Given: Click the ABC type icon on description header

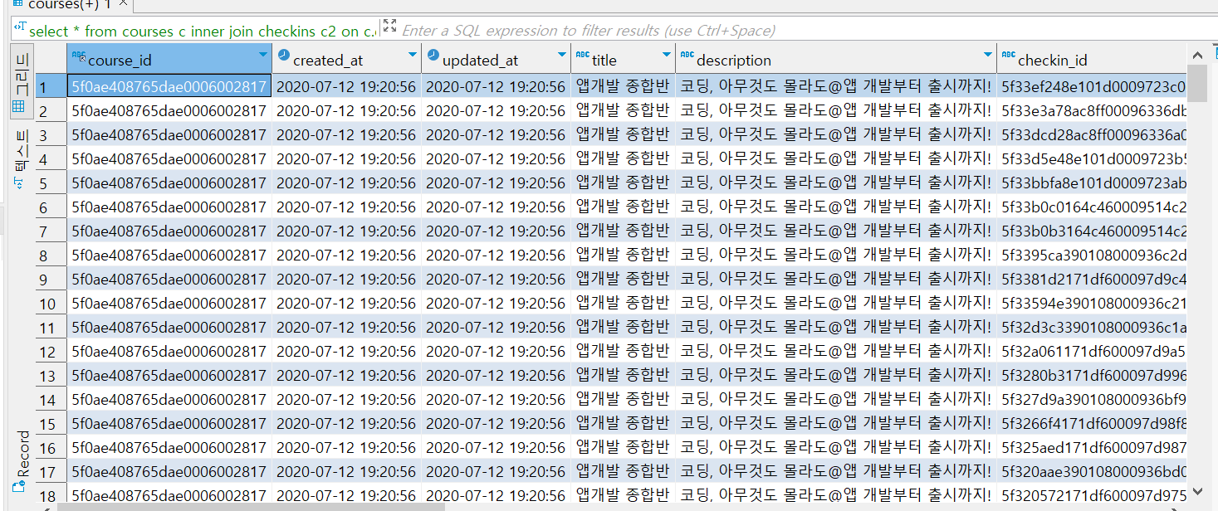Looking at the screenshot, I should 687,56.
